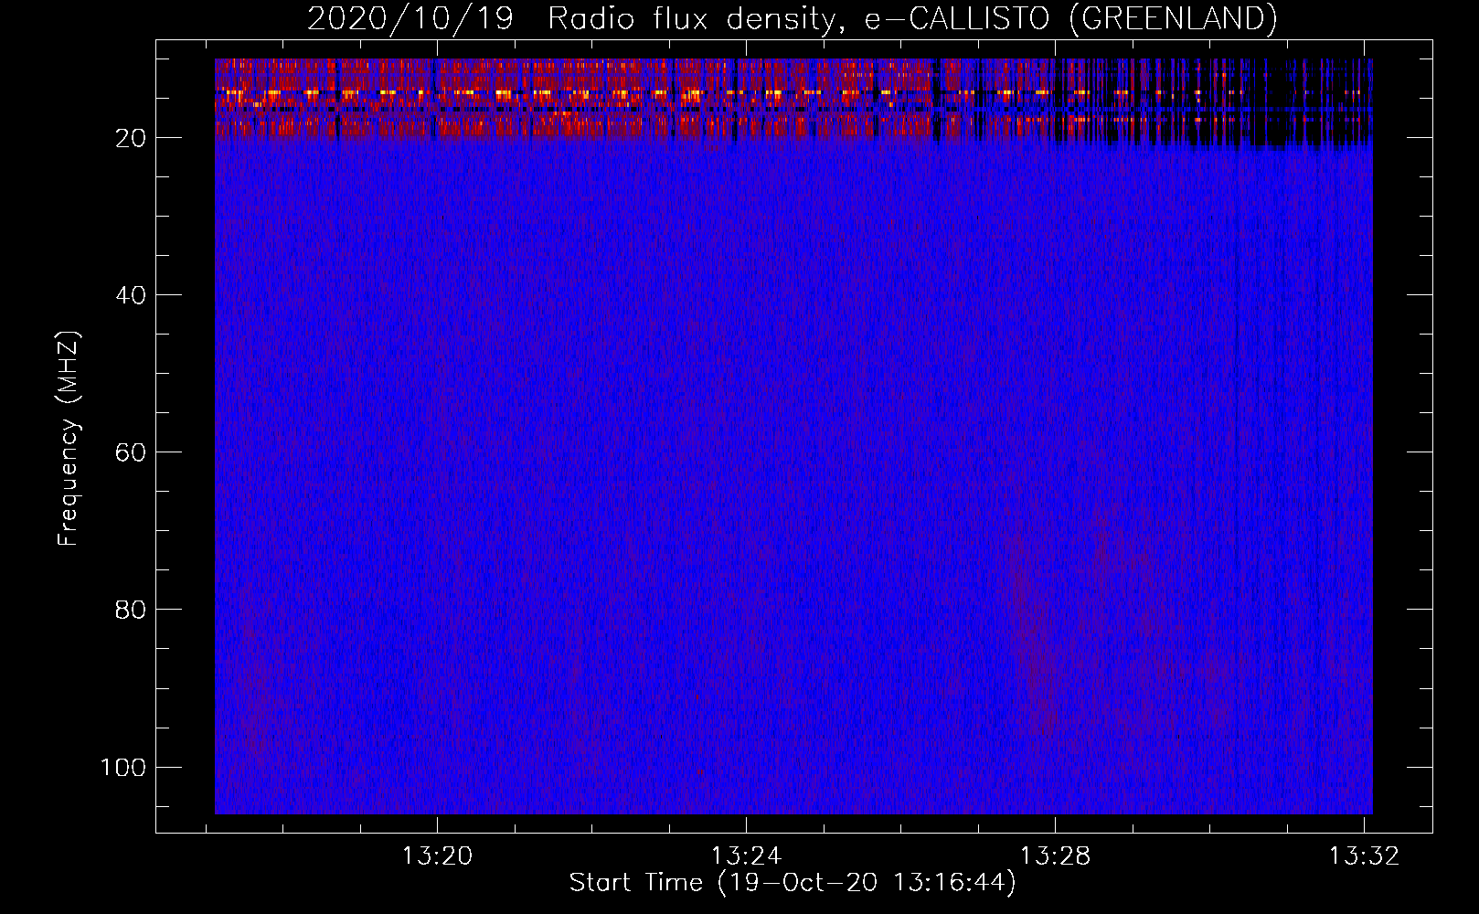This screenshot has height=914, width=1479.
Task: Click the '80' frequency tick label
Action: tap(131, 610)
